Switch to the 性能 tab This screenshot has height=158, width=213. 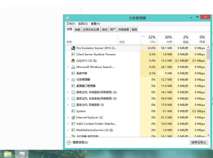click(x=78, y=29)
